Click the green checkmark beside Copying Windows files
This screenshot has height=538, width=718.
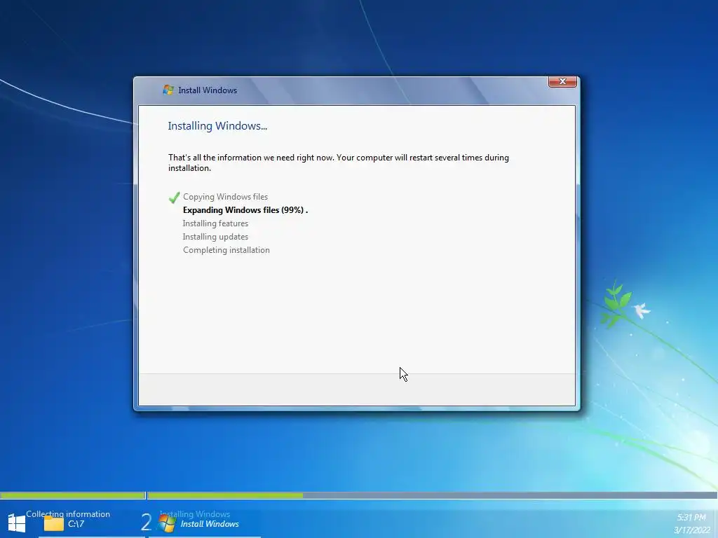(x=174, y=197)
